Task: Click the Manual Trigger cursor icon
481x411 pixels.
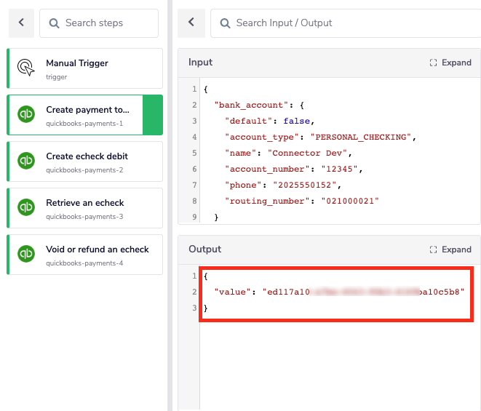Action: coord(25,68)
